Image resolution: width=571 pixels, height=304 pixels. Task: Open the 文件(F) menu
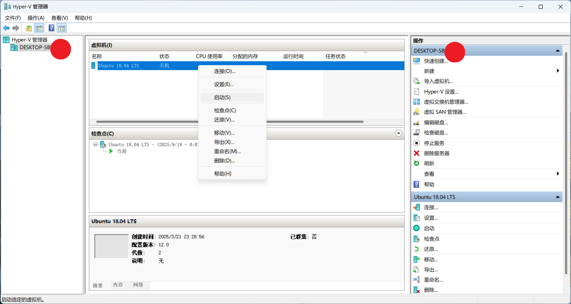[13, 18]
